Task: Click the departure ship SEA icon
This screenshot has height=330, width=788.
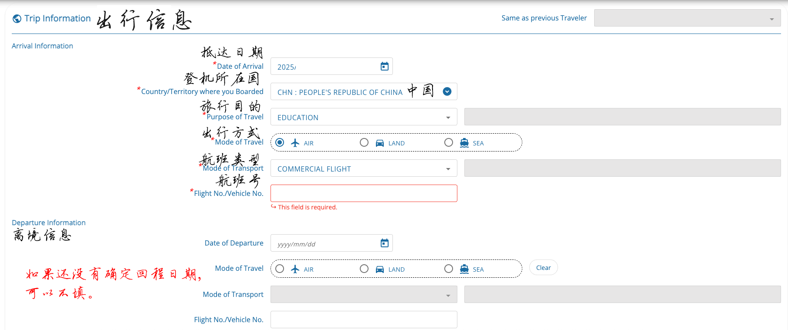Action: [464, 269]
